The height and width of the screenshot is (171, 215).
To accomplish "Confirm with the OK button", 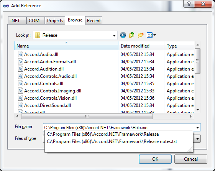I will coord(155,159).
